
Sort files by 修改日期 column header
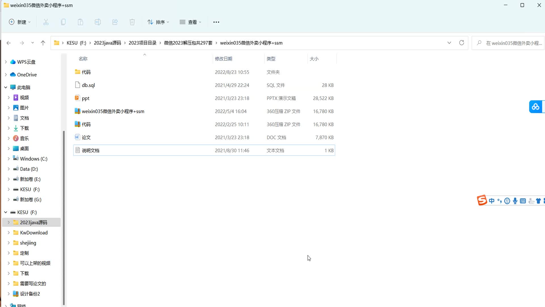[x=224, y=59]
